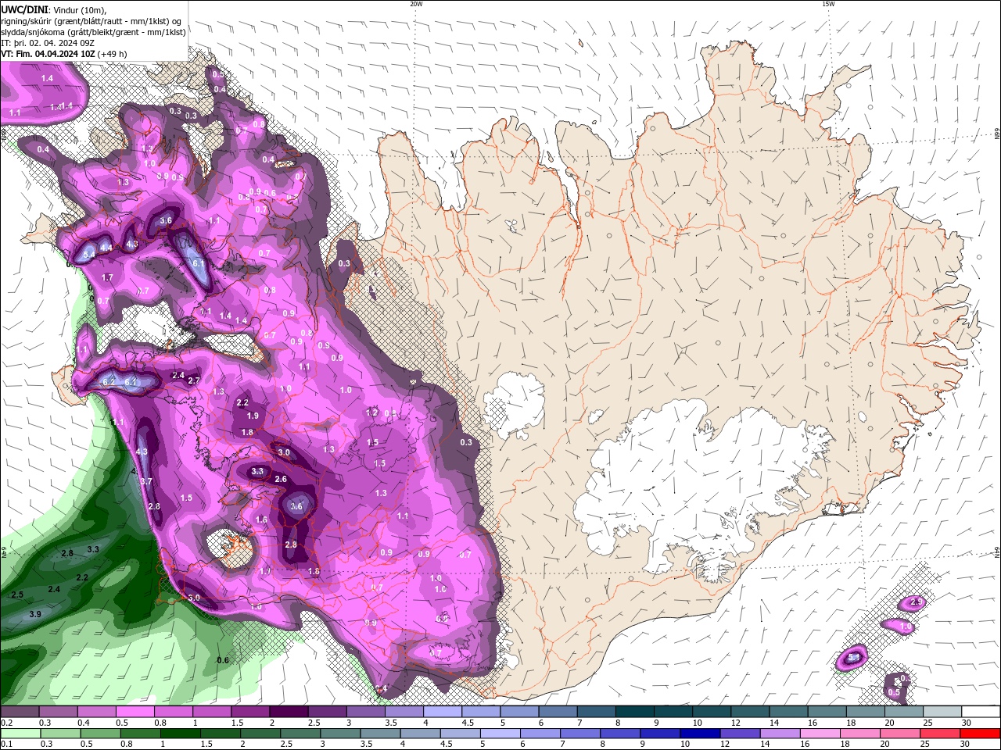
Task: Click the label 0.1 on the rain legend row
Action: [x=6, y=745]
